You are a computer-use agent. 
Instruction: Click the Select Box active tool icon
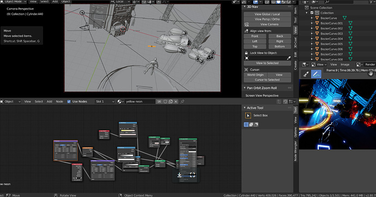pos(248,116)
